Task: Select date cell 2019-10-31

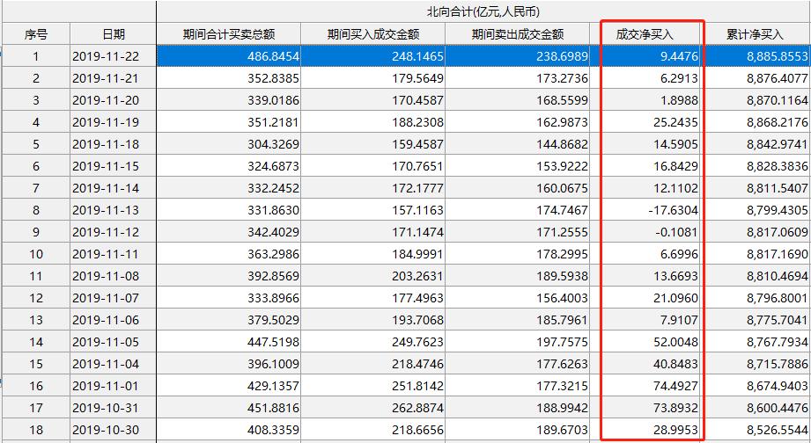Action: pos(114,407)
